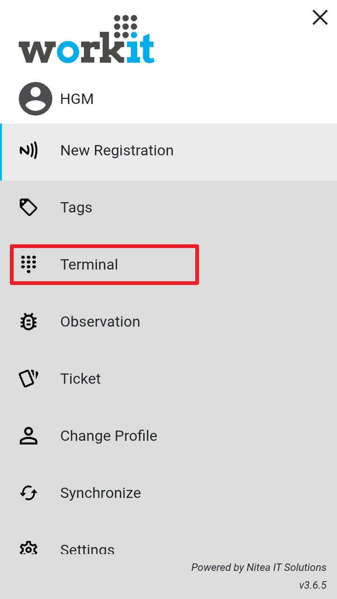Click the Synchronize arrows icon
The width and height of the screenshot is (337, 599).
29,493
